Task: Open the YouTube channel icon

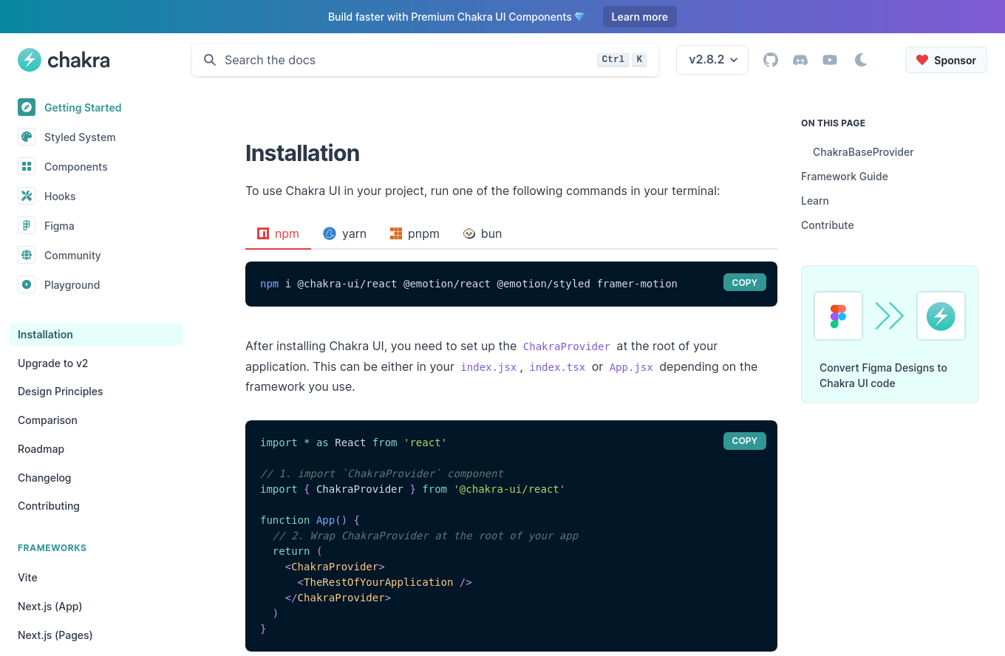Action: click(830, 60)
